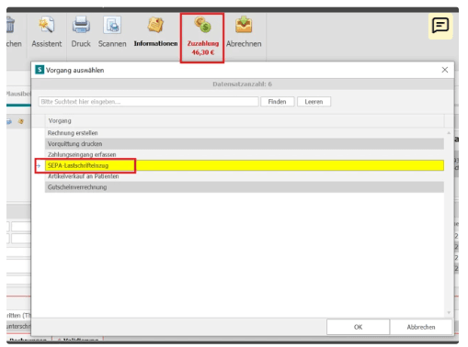Open the Informationen note icon
This screenshot has height=347, width=468.
coord(155,25)
